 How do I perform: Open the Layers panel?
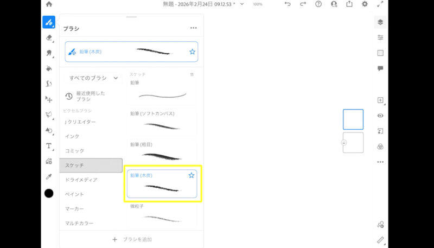coord(380,22)
